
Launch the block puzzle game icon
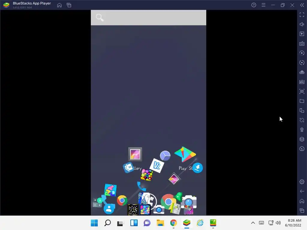tap(110, 190)
